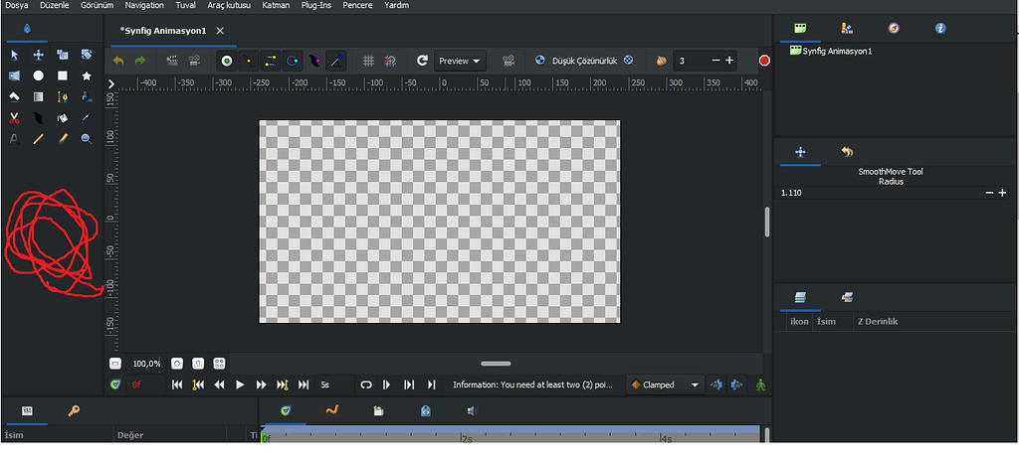The height and width of the screenshot is (460, 1019).
Task: Open the Katman menu
Action: pos(276,5)
